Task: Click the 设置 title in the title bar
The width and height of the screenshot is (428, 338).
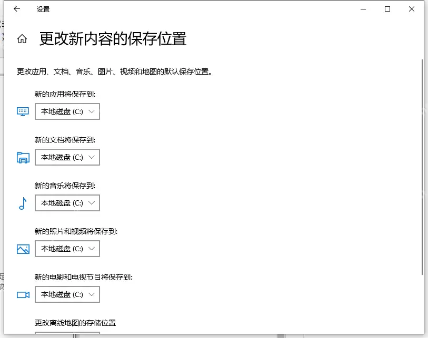Action: click(x=44, y=9)
